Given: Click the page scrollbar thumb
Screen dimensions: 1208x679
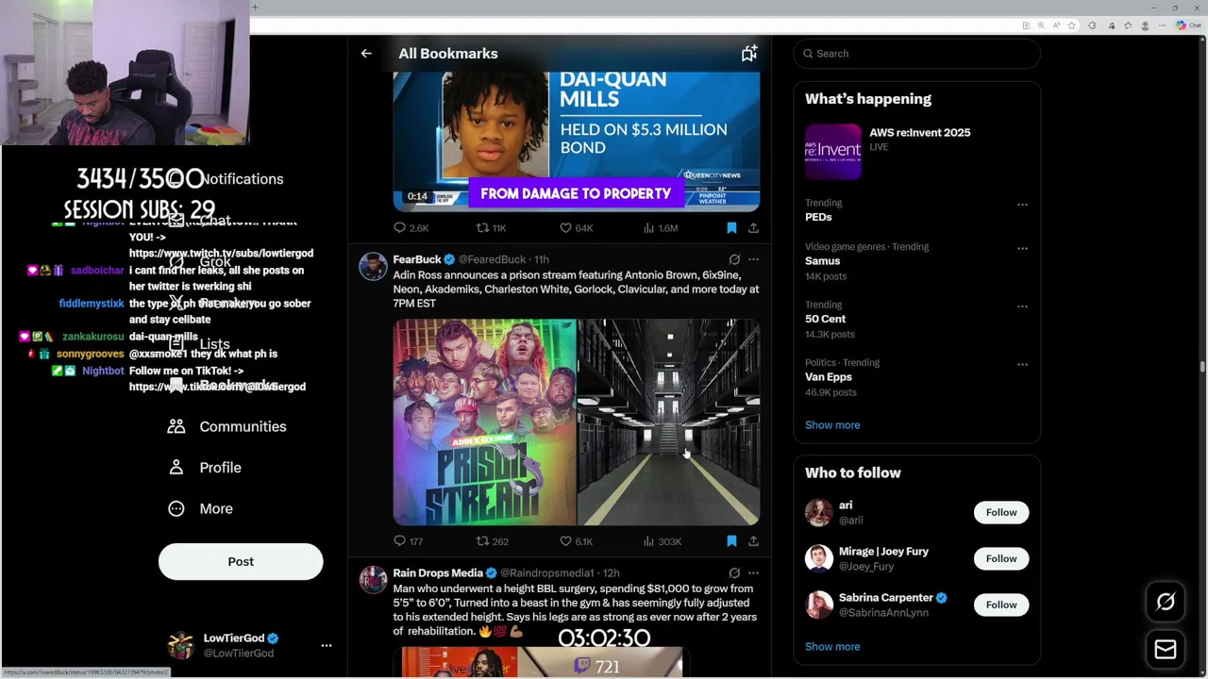Looking at the screenshot, I should tap(1201, 367).
